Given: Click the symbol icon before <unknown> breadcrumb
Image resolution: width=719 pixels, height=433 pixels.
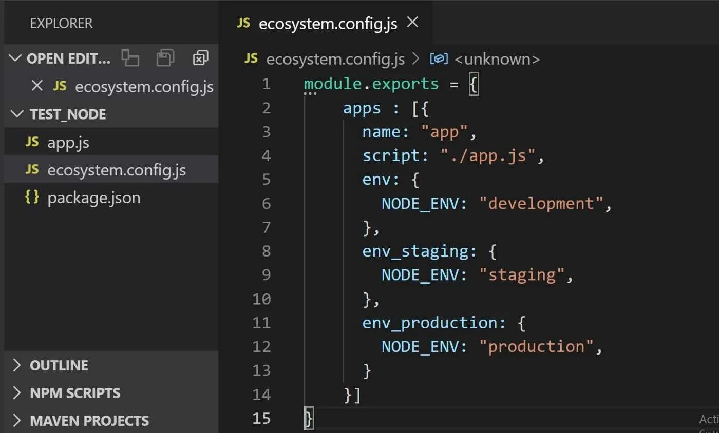Looking at the screenshot, I should [x=439, y=59].
